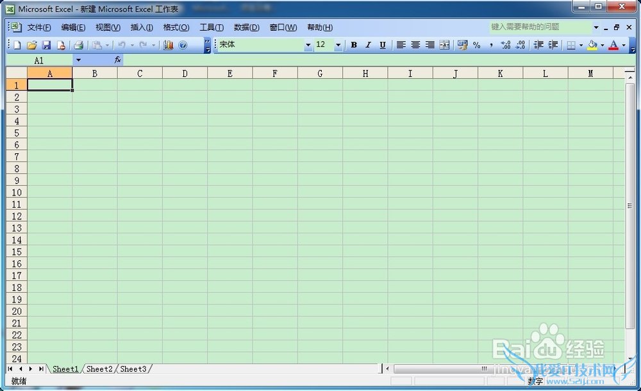Toggle Align Left
641x391 pixels.
tap(401, 45)
